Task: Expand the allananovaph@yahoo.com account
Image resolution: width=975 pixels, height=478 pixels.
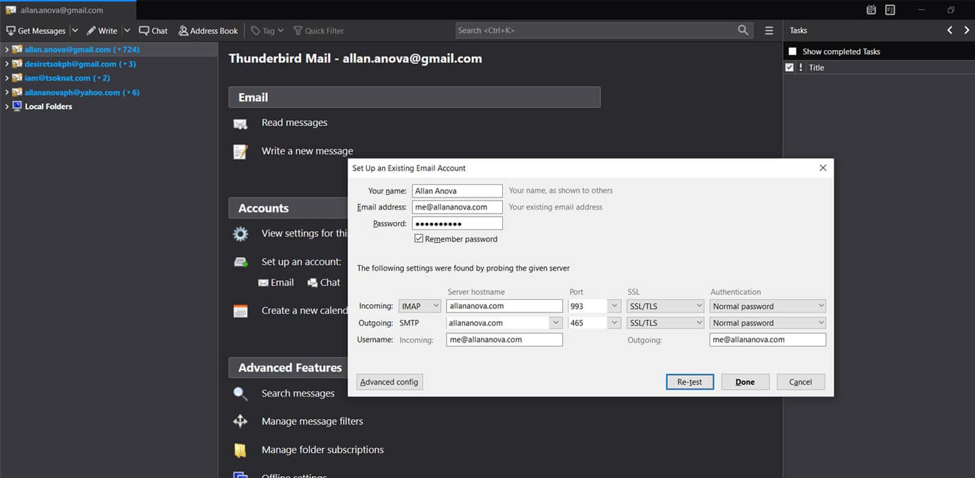Action: pyautogui.click(x=6, y=93)
